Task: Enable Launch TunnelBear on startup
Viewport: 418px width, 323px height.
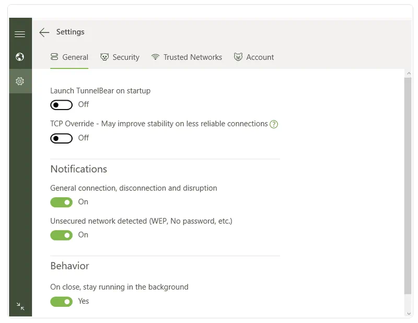Action: (61, 105)
